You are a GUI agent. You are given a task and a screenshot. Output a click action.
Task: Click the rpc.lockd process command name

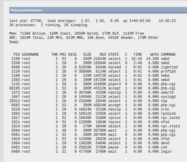point(170,118)
